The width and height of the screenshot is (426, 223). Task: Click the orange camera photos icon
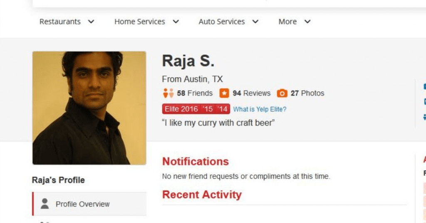[282, 93]
